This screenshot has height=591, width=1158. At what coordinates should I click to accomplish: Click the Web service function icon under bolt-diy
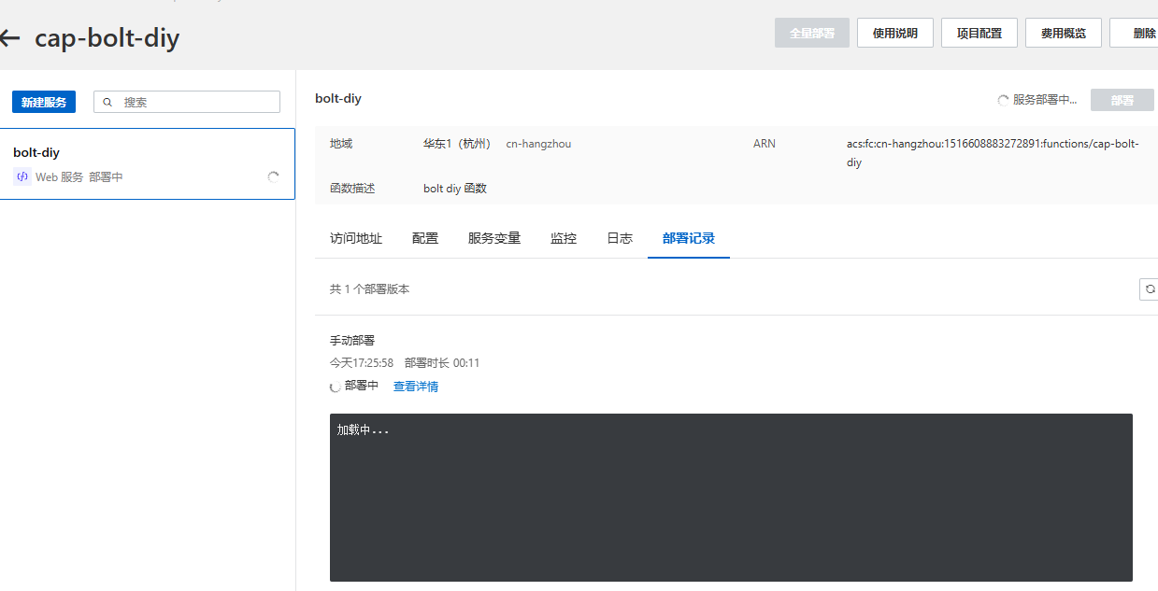pyautogui.click(x=22, y=176)
